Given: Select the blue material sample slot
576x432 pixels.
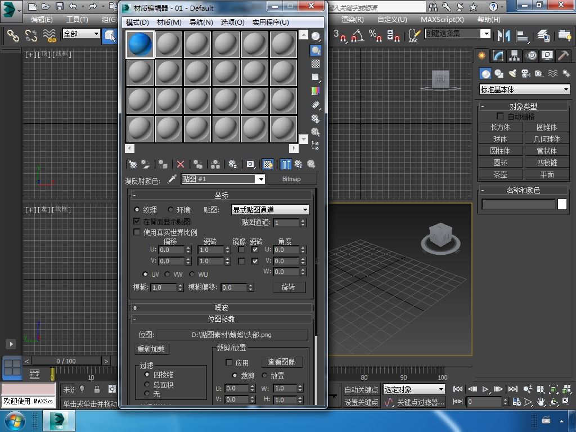Looking at the screenshot, I should tap(139, 44).
